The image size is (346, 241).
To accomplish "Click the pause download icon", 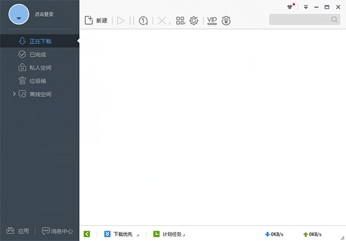I will pyautogui.click(x=132, y=21).
